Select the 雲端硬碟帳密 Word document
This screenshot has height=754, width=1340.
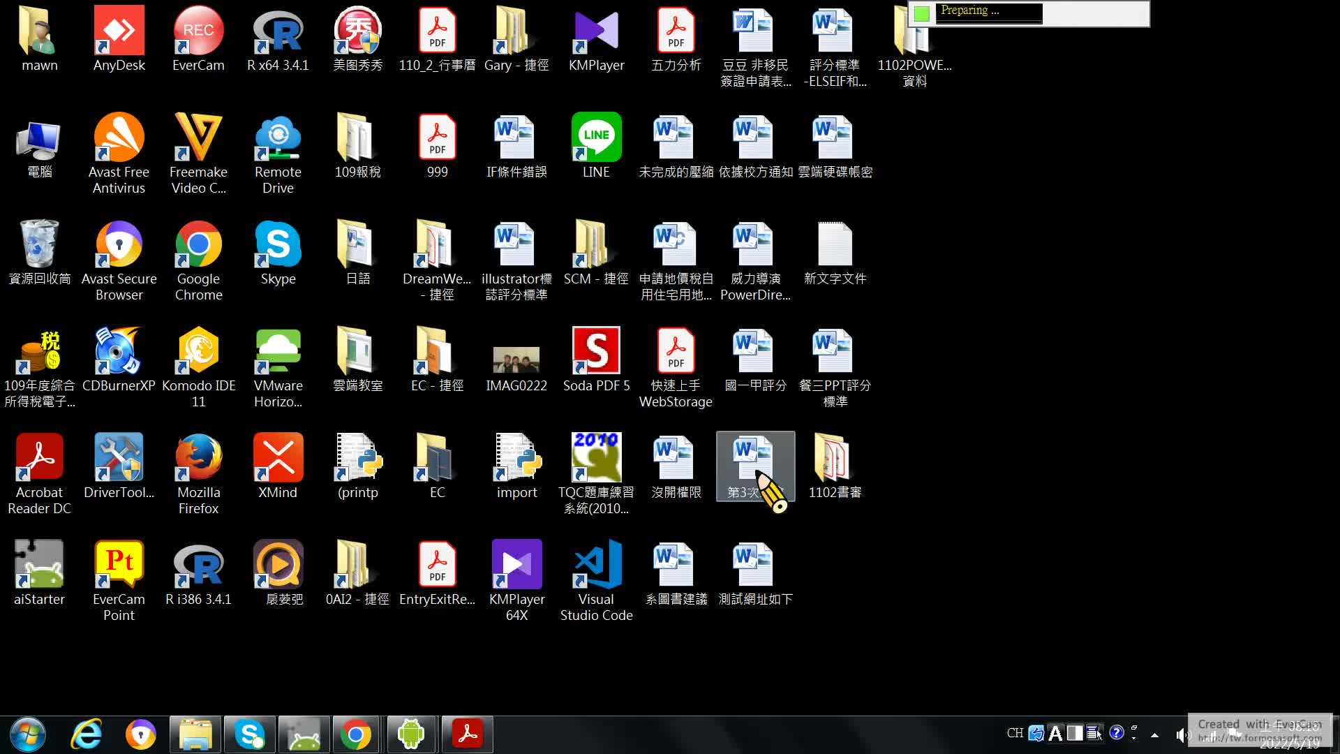835,146
